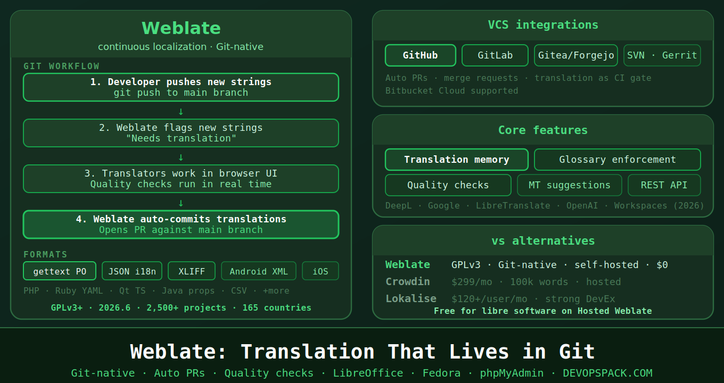
Task: Click the Lokalise comparison row
Action: tap(500, 299)
